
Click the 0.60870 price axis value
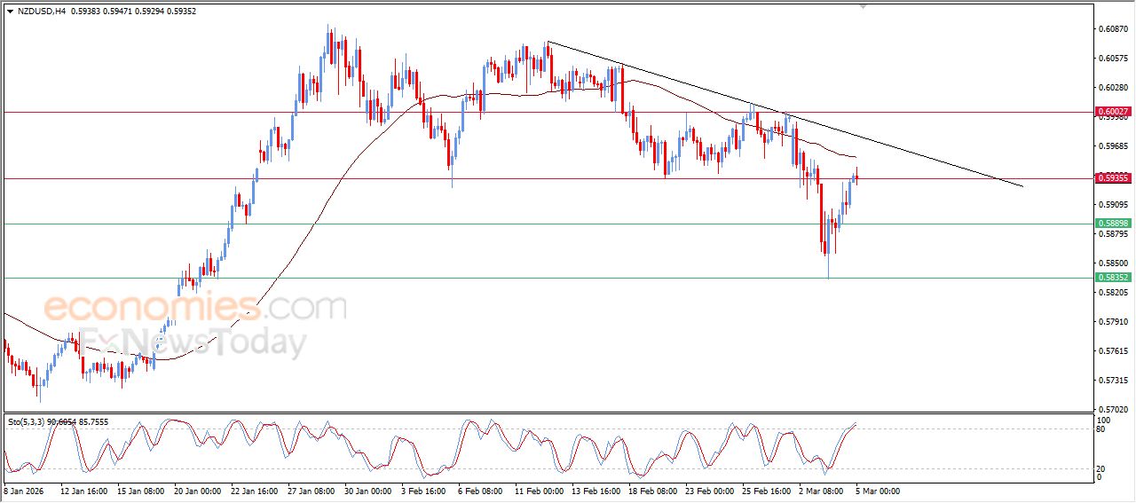(x=1112, y=29)
